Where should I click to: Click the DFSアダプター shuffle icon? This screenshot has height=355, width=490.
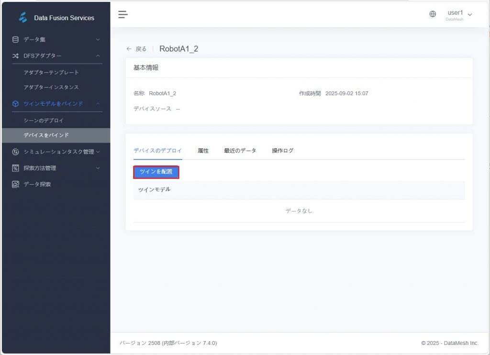15,56
